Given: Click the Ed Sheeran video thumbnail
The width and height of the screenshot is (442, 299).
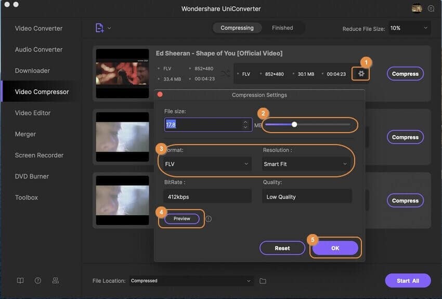Looking at the screenshot, I should point(122,73).
